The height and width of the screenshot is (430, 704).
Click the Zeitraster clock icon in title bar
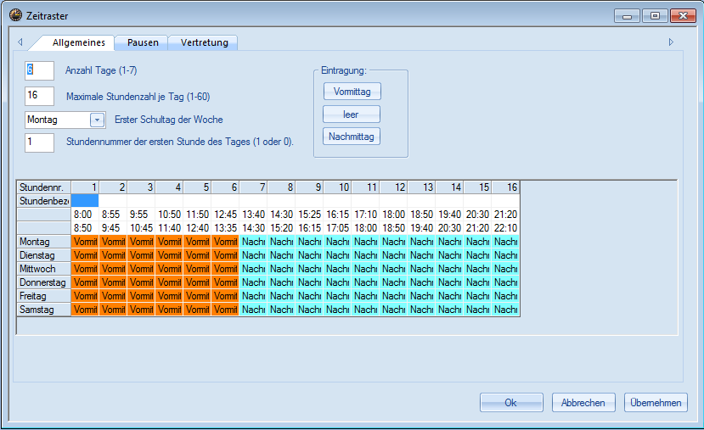(15, 15)
